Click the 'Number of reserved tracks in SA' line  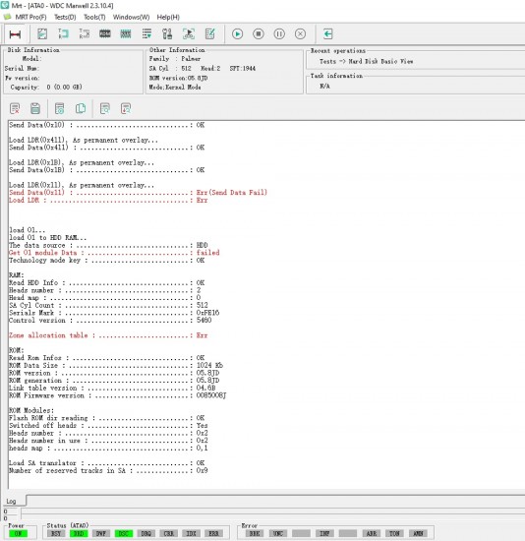tap(108, 470)
